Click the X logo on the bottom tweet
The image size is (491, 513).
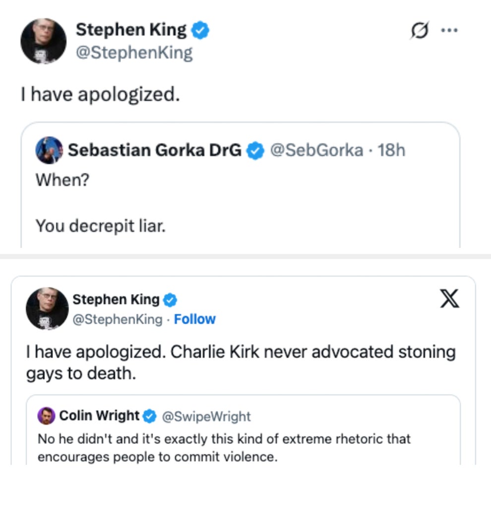tap(449, 299)
